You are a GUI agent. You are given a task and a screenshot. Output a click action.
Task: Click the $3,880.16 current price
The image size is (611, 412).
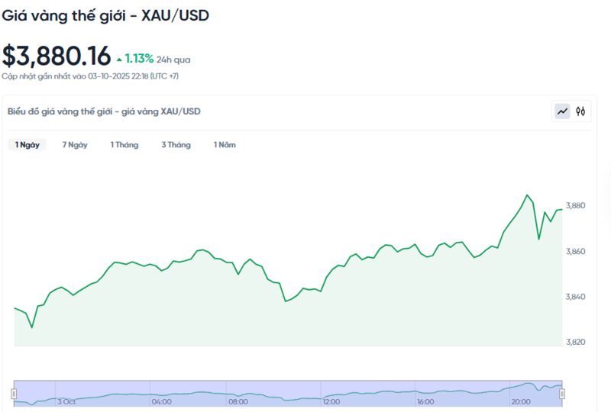[56, 56]
